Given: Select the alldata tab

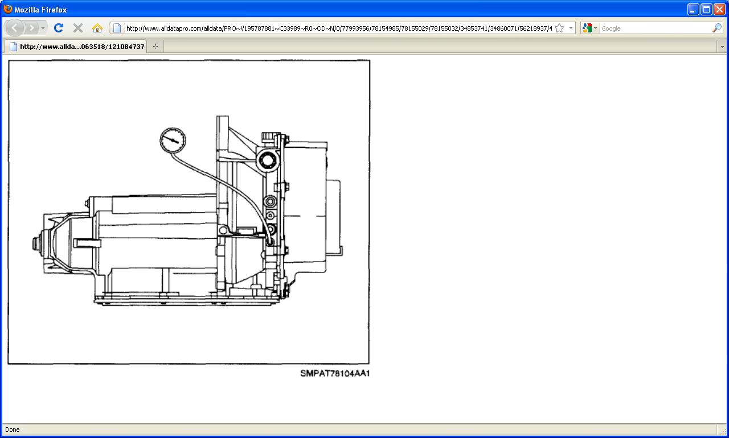Looking at the screenshot, I should 76,47.
